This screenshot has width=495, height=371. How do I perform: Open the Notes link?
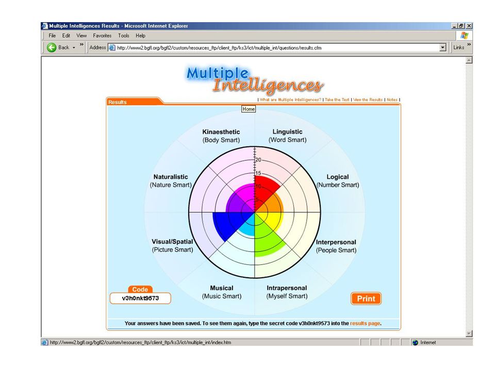click(392, 99)
